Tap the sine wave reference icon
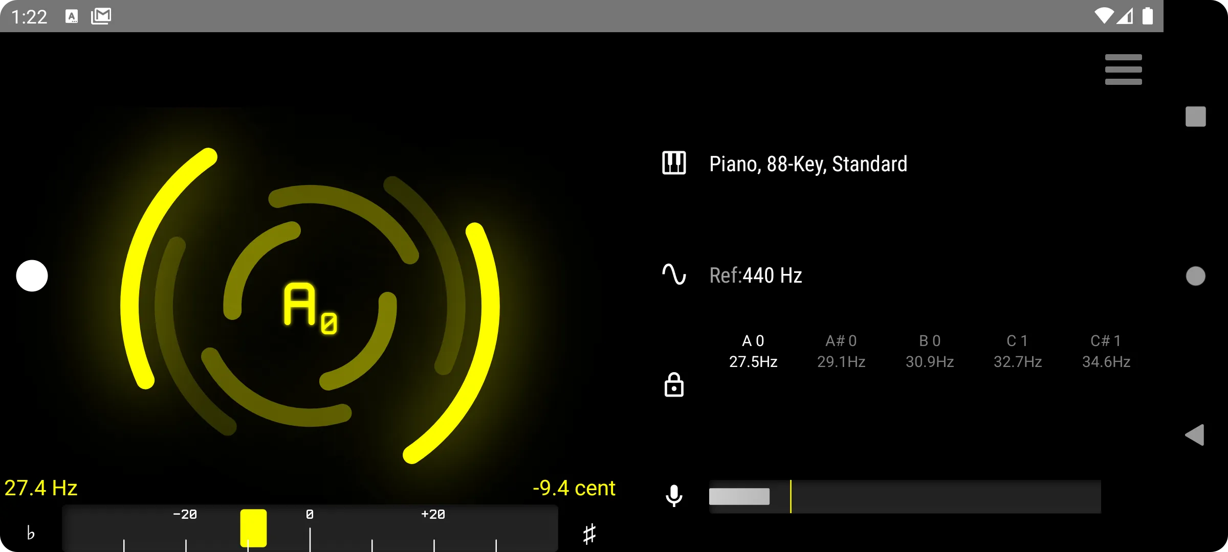 click(x=674, y=274)
